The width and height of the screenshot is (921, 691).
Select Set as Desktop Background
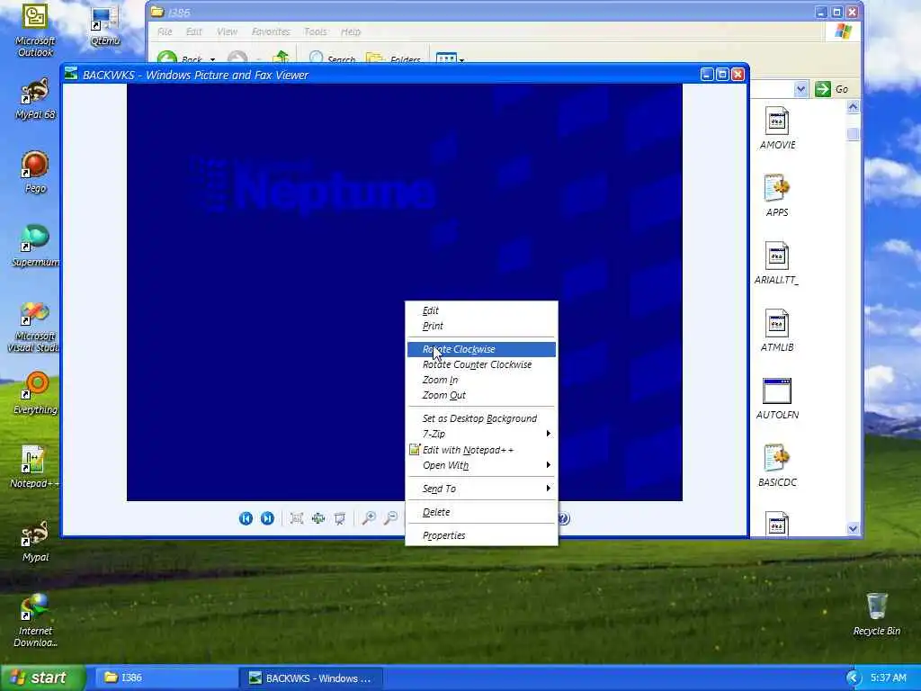pyautogui.click(x=481, y=418)
